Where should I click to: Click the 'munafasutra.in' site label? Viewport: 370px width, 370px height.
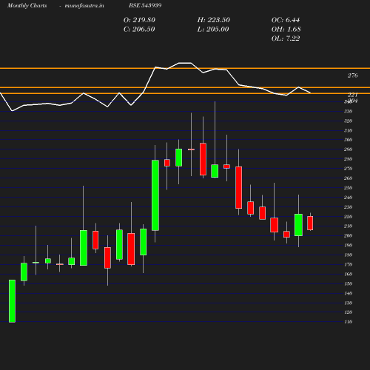(x=84, y=6)
